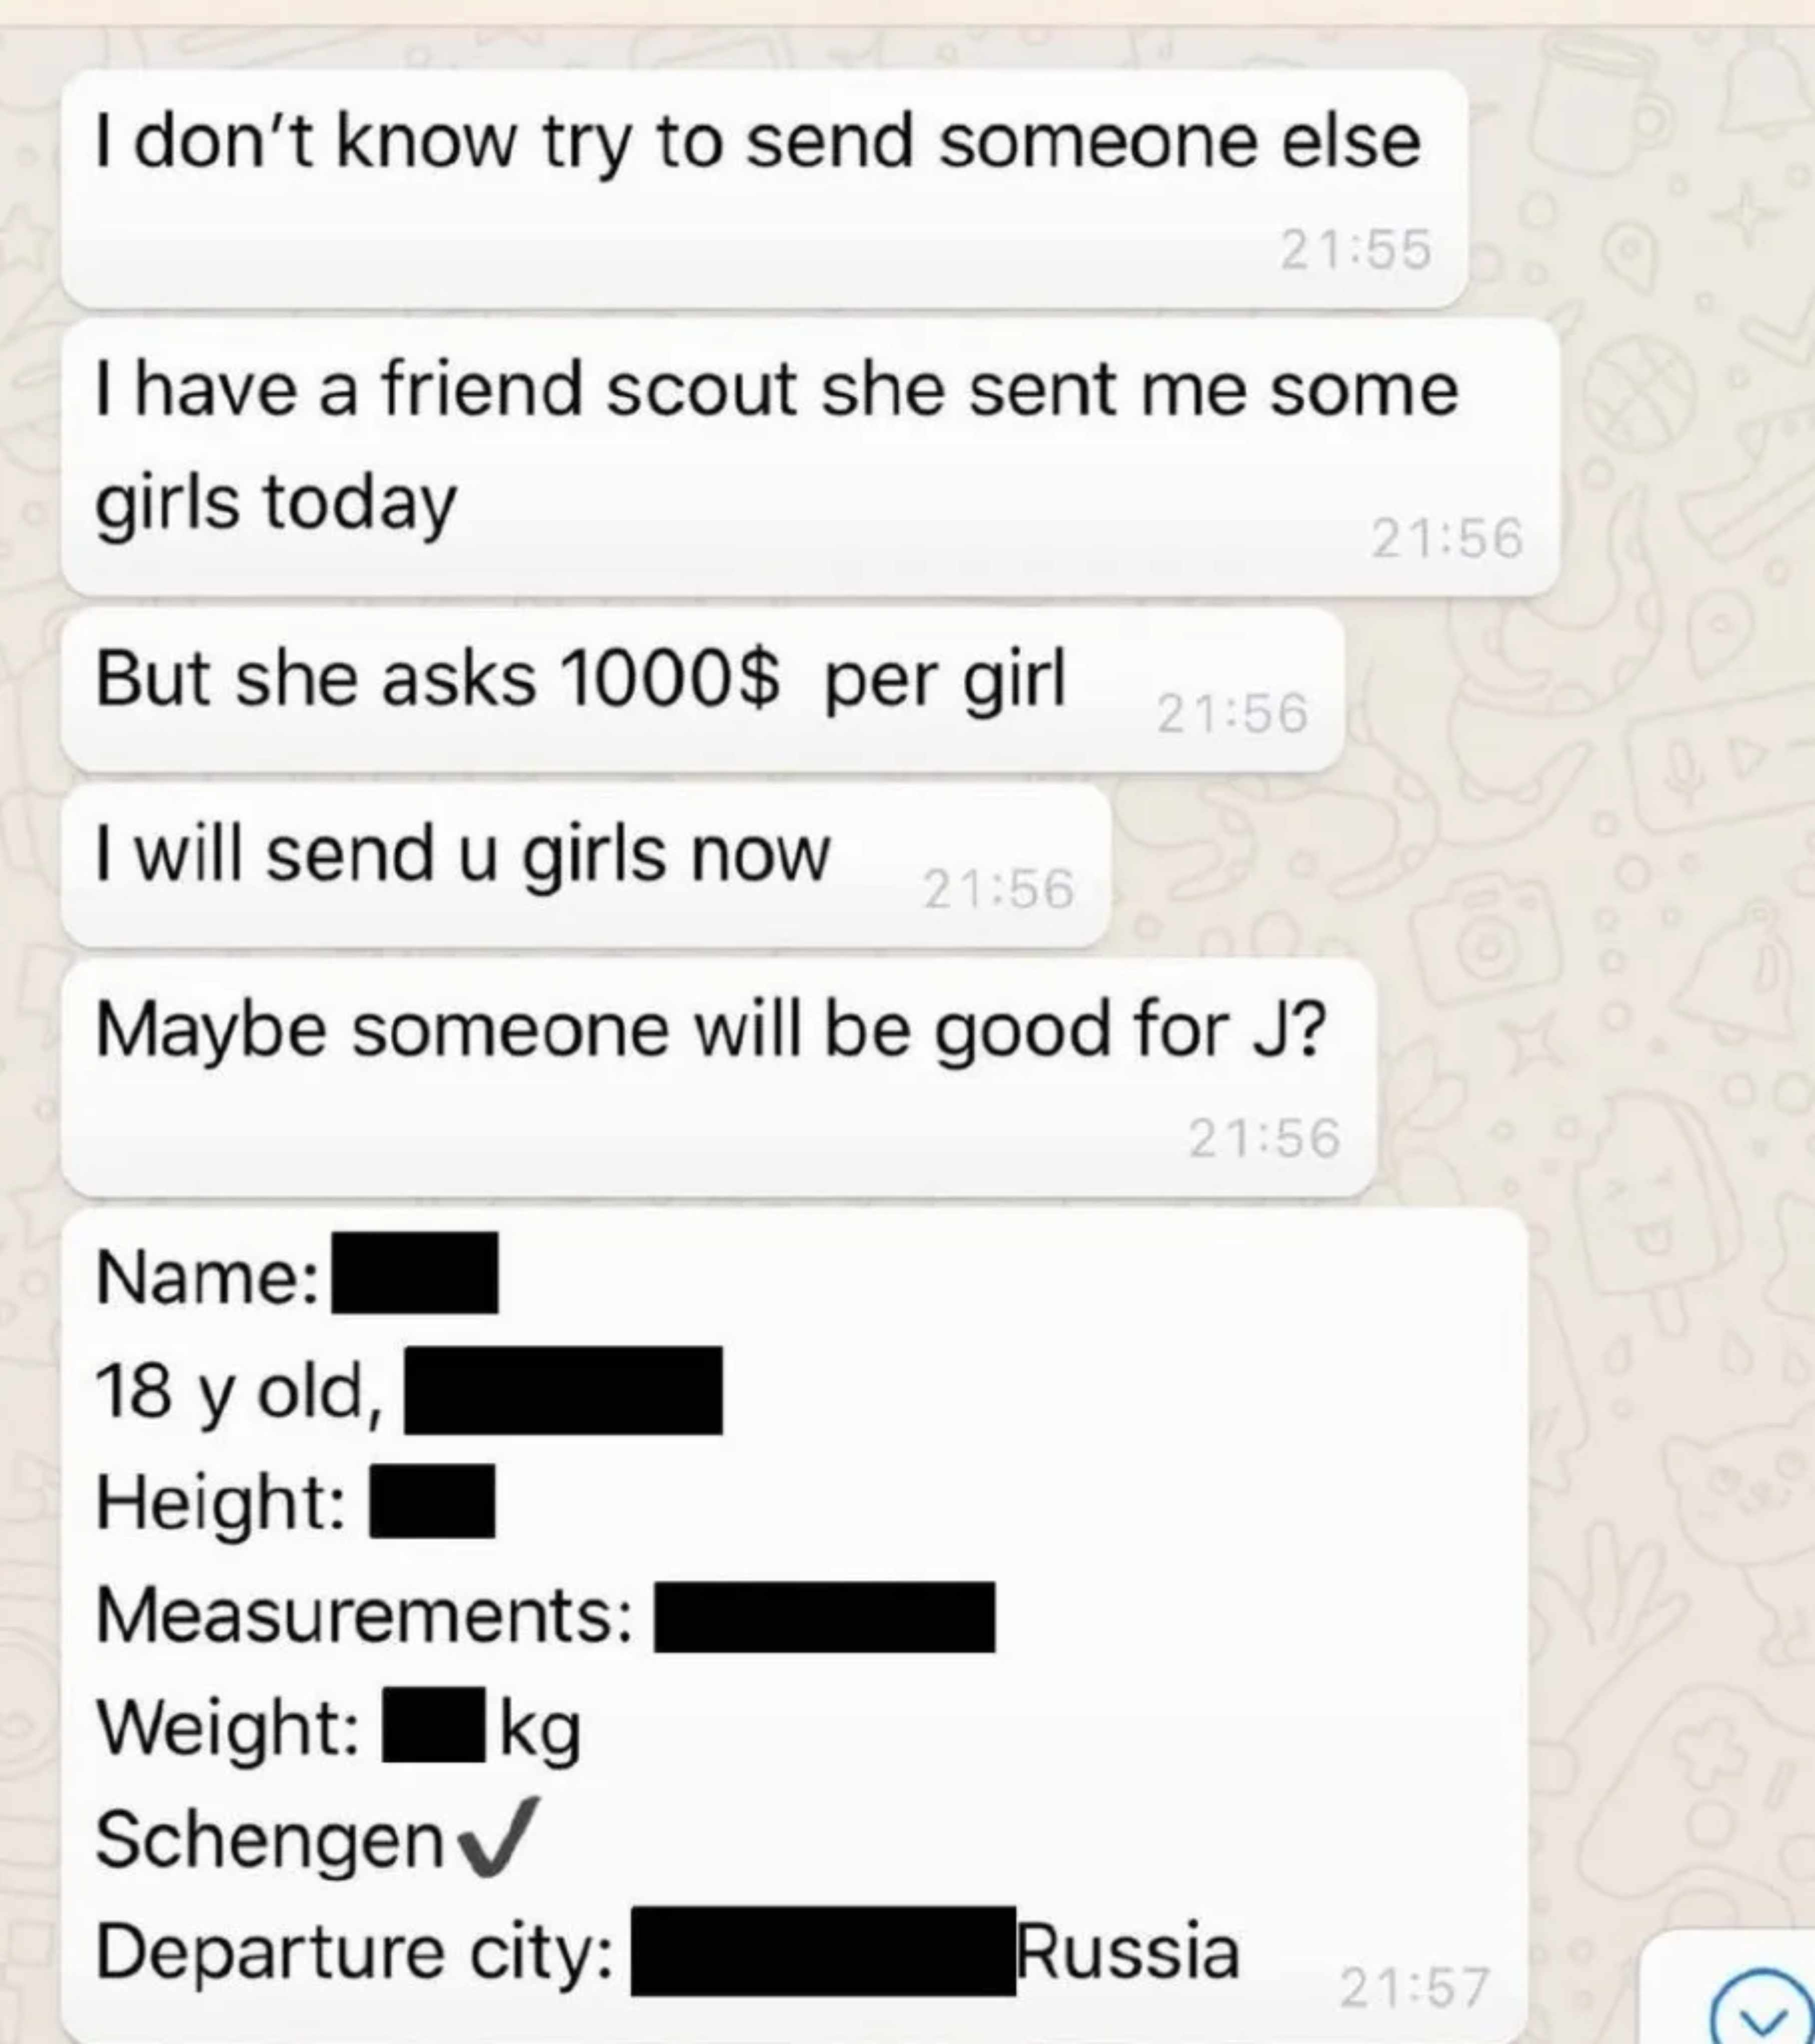
Task: Click the timestamp in the 'good for J?' bubble
Action: (1264, 1138)
